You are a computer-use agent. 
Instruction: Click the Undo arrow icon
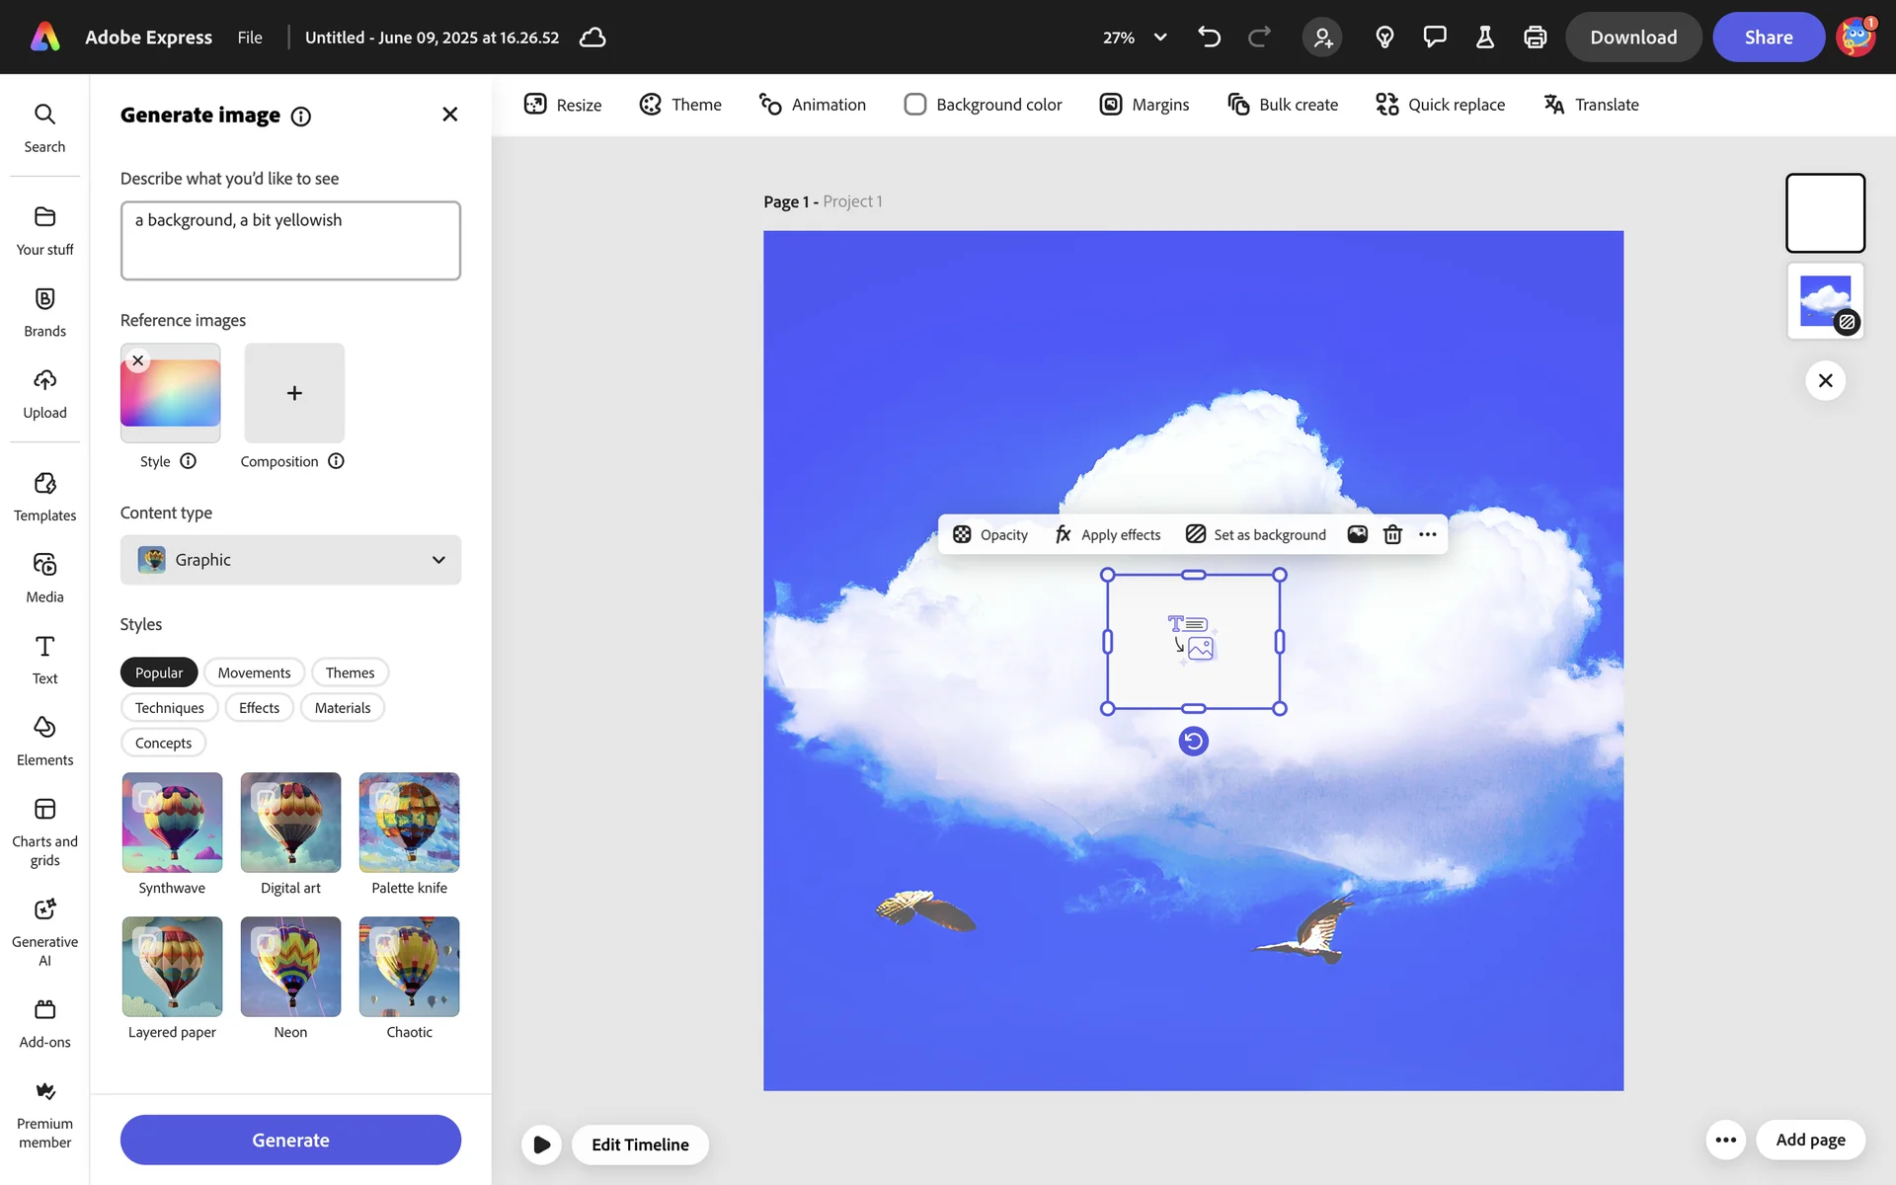(1209, 38)
